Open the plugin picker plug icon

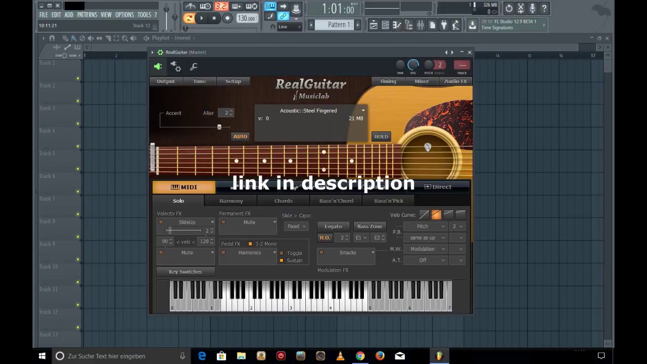coord(444,25)
